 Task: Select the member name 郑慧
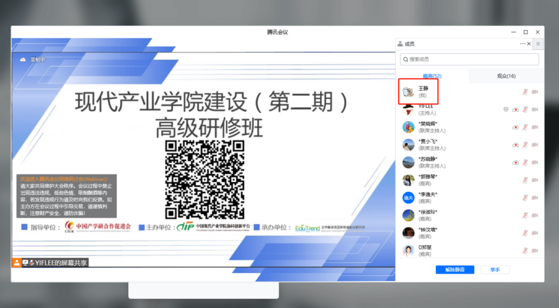pyautogui.click(x=425, y=247)
